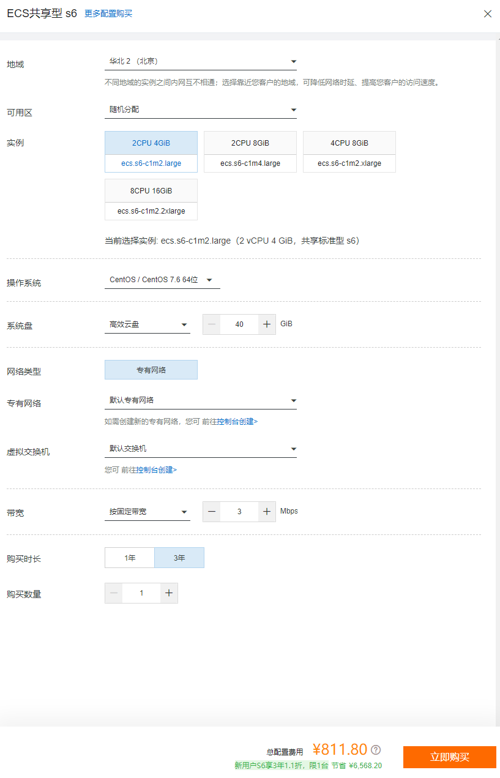Increase purchase quantity with plus
The height and width of the screenshot is (778, 500).
point(169,593)
